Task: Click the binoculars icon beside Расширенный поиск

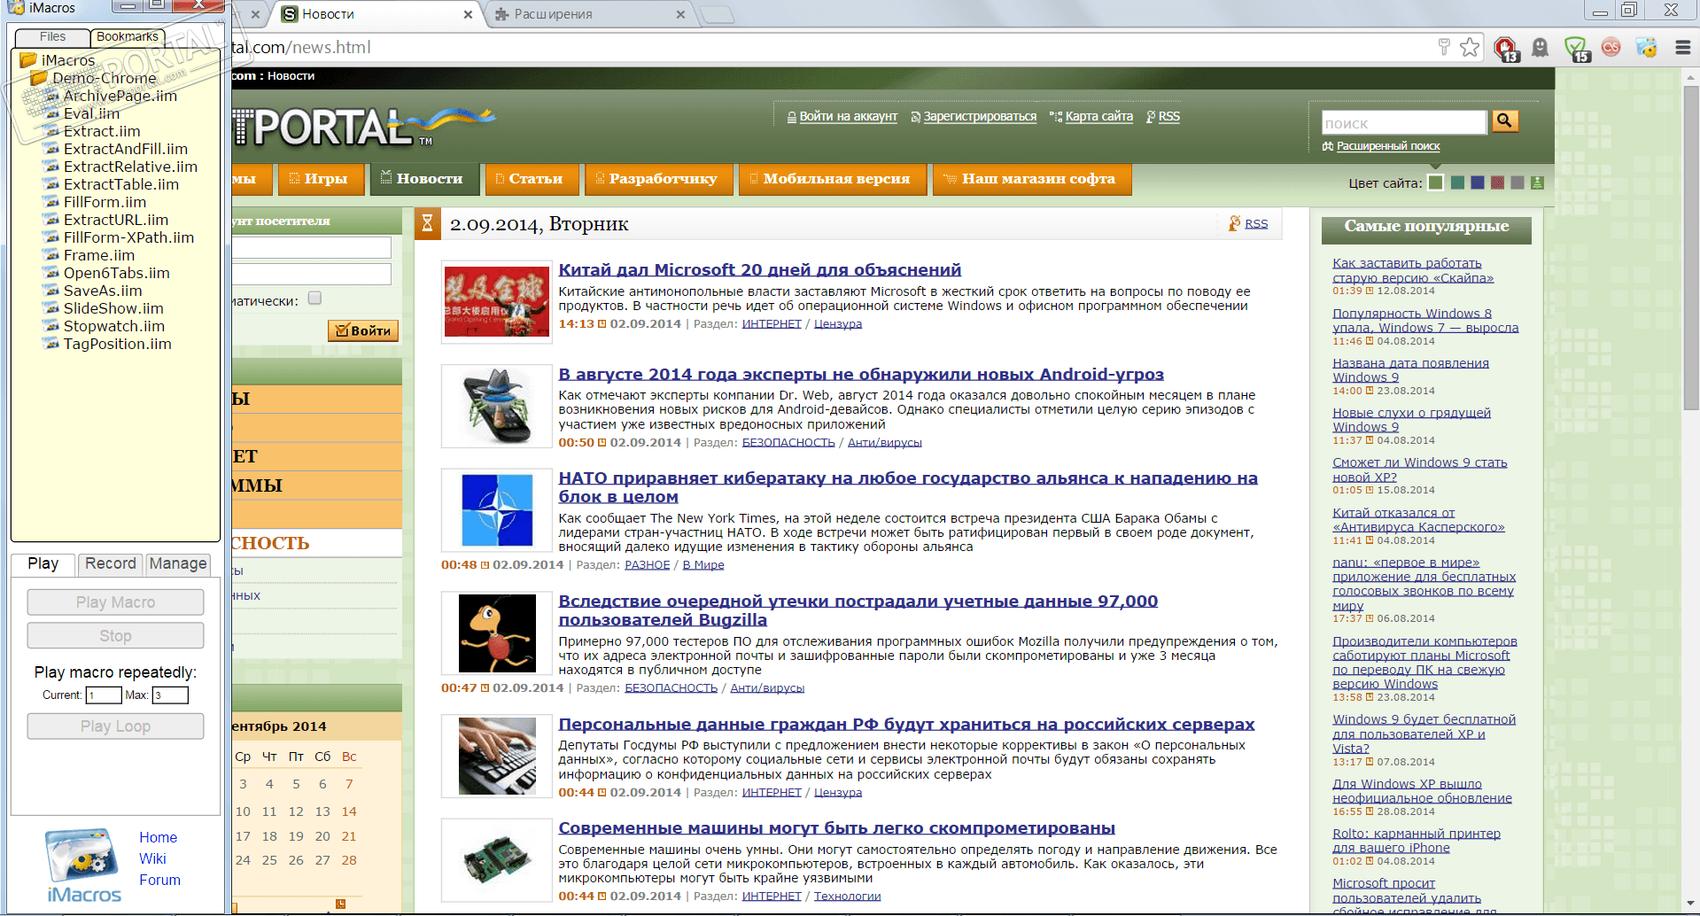Action: coord(1328,146)
